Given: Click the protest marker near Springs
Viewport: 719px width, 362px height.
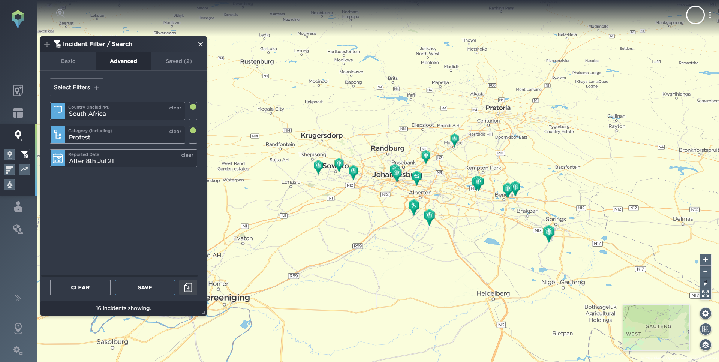Looking at the screenshot, I should pos(549,233).
